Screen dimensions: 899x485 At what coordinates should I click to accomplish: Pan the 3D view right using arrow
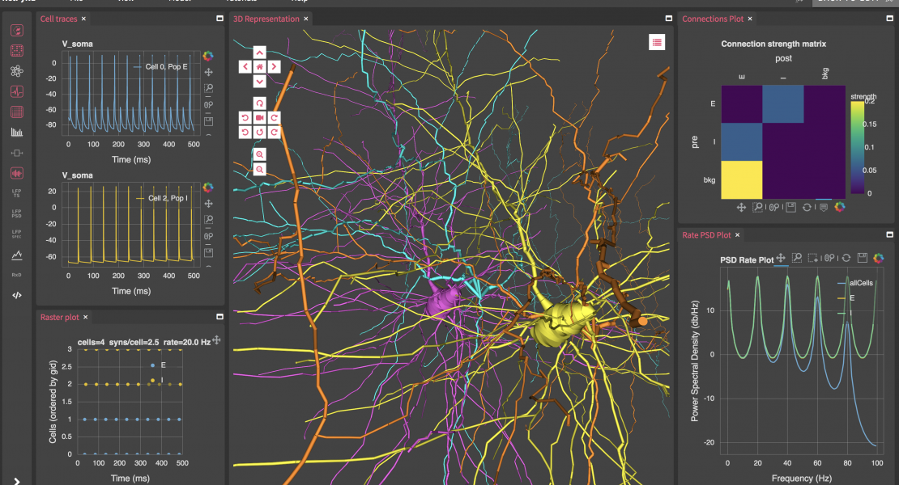275,66
